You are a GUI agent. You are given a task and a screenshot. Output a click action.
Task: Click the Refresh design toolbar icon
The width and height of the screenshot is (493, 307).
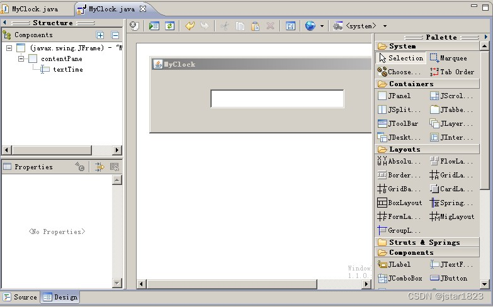pos(169,26)
